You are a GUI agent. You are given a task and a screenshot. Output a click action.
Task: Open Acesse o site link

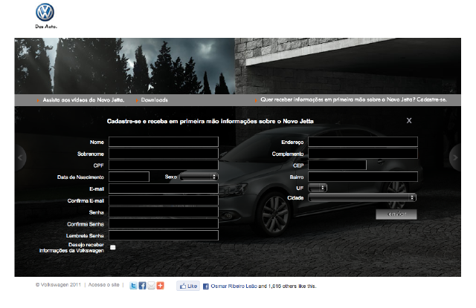pyautogui.click(x=103, y=285)
